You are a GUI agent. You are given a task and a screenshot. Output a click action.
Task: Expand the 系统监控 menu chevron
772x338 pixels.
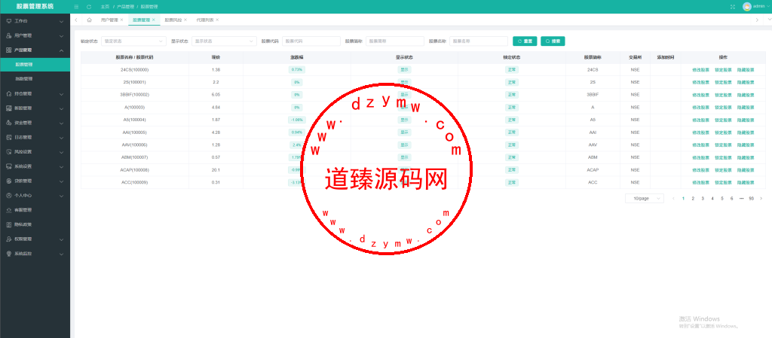(61, 254)
